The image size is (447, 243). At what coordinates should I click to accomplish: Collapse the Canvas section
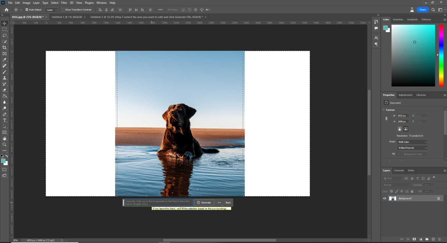click(384, 110)
